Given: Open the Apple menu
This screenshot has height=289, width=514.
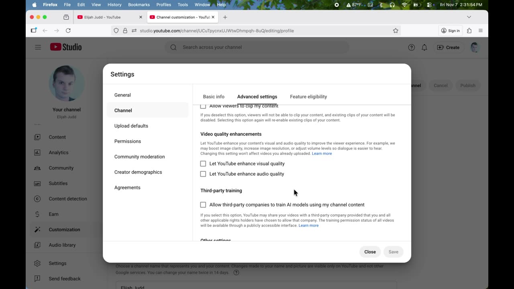Looking at the screenshot, I should point(34,5).
